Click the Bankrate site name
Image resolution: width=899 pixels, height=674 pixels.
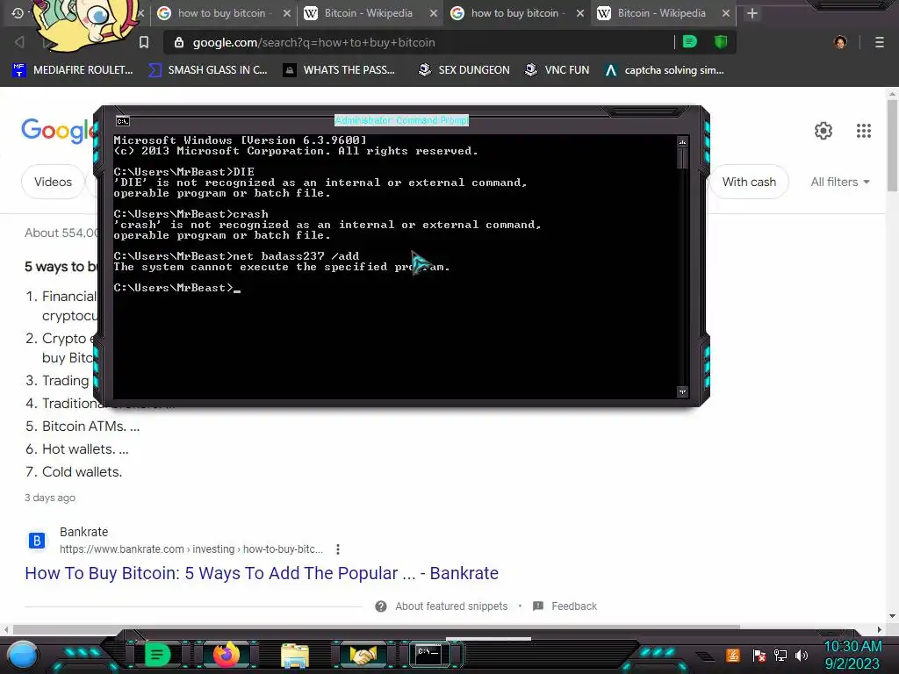point(83,532)
